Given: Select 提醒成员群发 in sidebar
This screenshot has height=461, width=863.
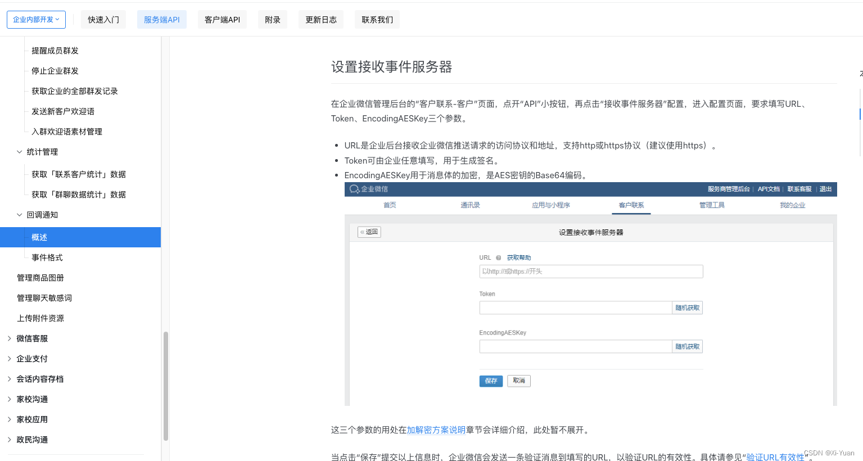Looking at the screenshot, I should (x=55, y=51).
